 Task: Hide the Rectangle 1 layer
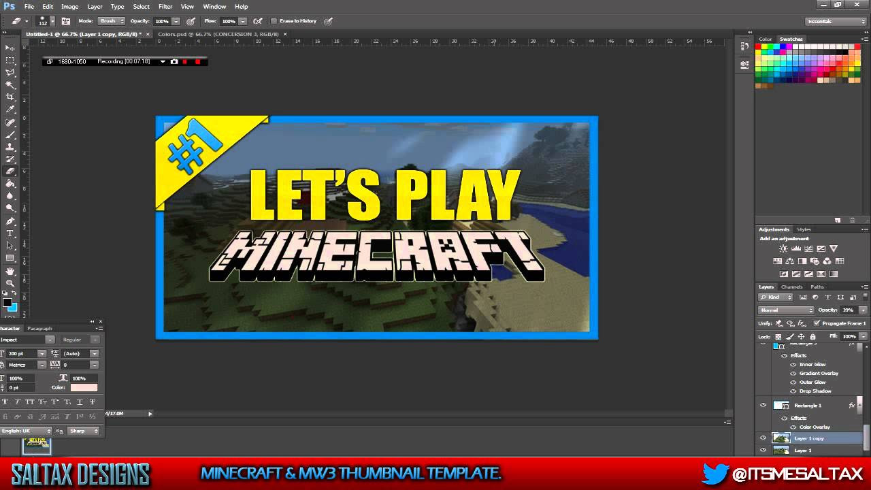coord(763,405)
